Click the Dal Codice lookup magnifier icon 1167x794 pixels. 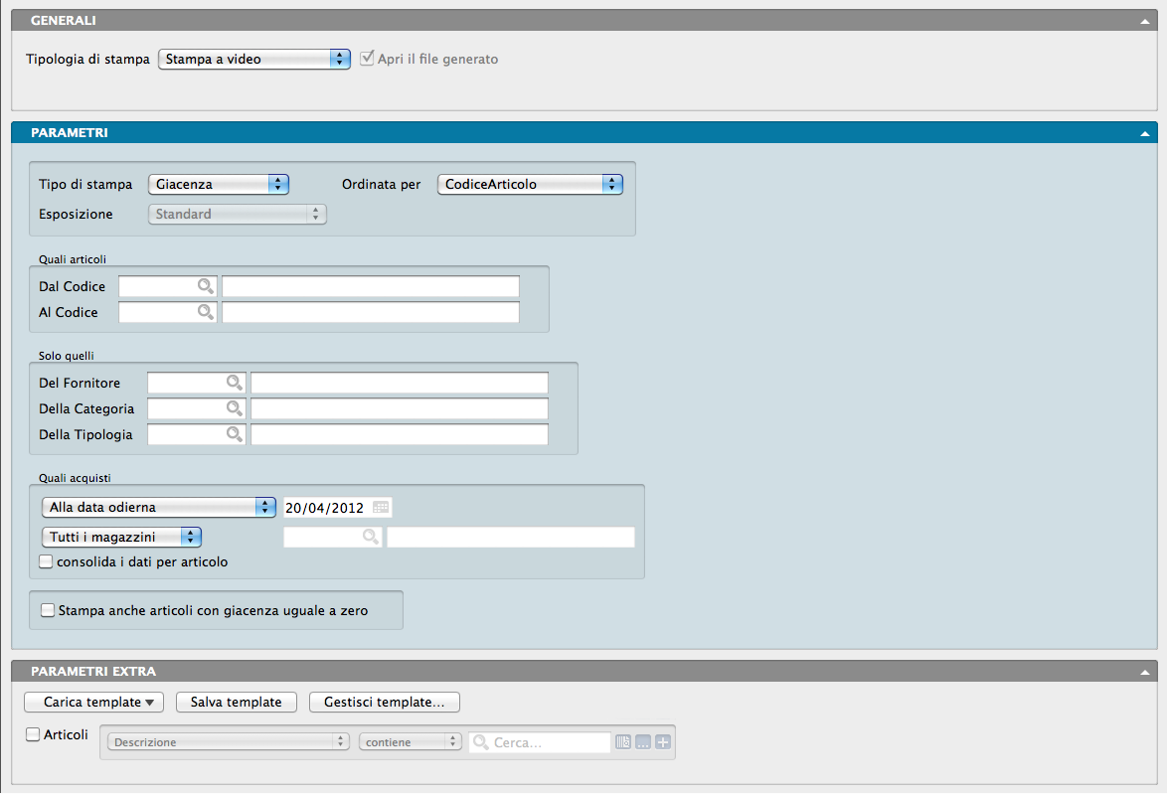pyautogui.click(x=205, y=286)
